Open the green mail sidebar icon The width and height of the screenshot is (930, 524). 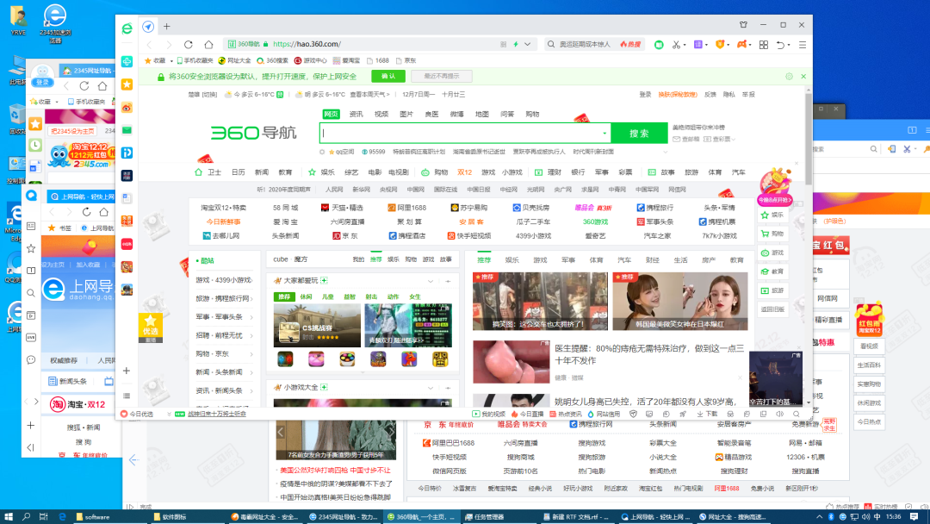click(x=127, y=130)
